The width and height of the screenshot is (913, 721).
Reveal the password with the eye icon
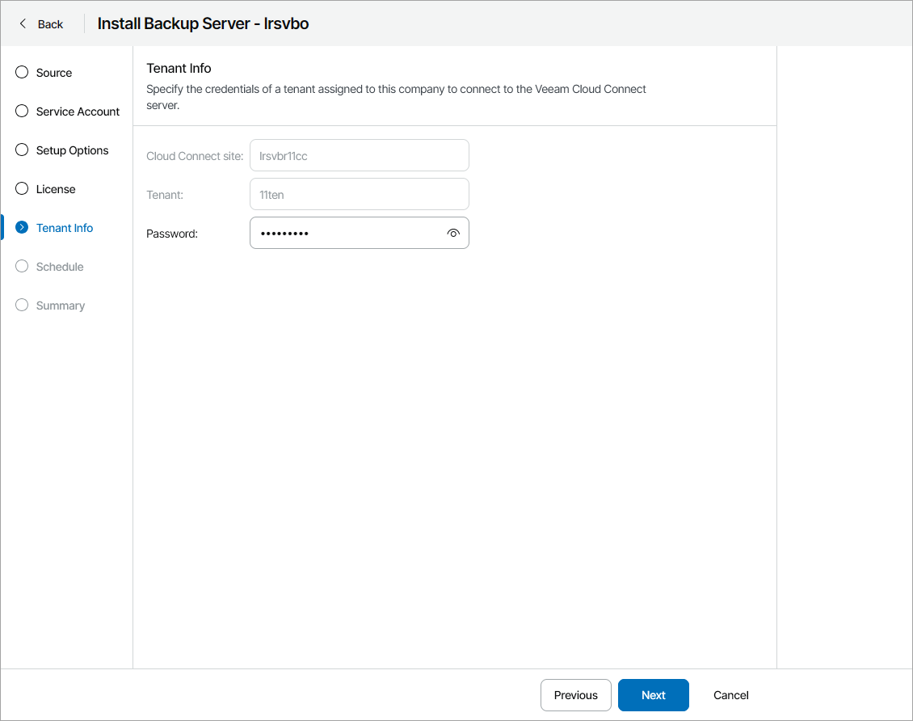[453, 233]
